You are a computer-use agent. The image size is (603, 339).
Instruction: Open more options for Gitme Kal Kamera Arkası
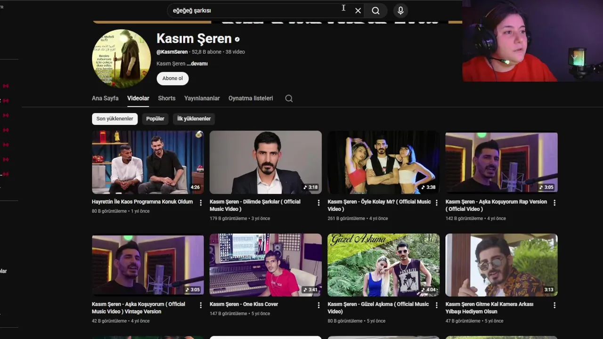tap(554, 305)
